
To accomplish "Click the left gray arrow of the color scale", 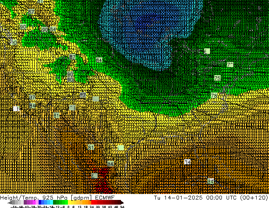I will point(10,202).
